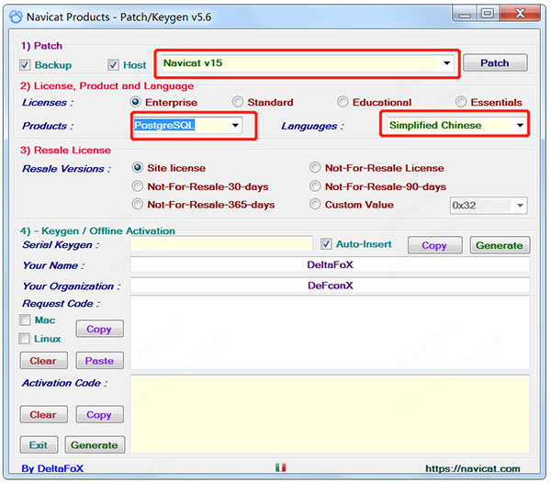Click Generate button beside Exit

(95, 444)
